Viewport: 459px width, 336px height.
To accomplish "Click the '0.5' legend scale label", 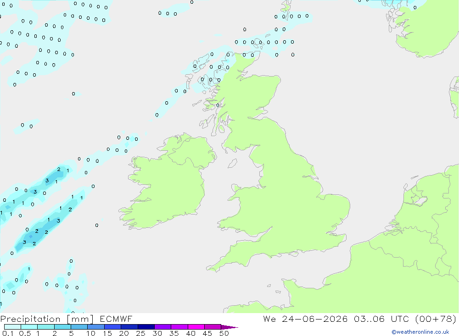I will coord(25,333).
